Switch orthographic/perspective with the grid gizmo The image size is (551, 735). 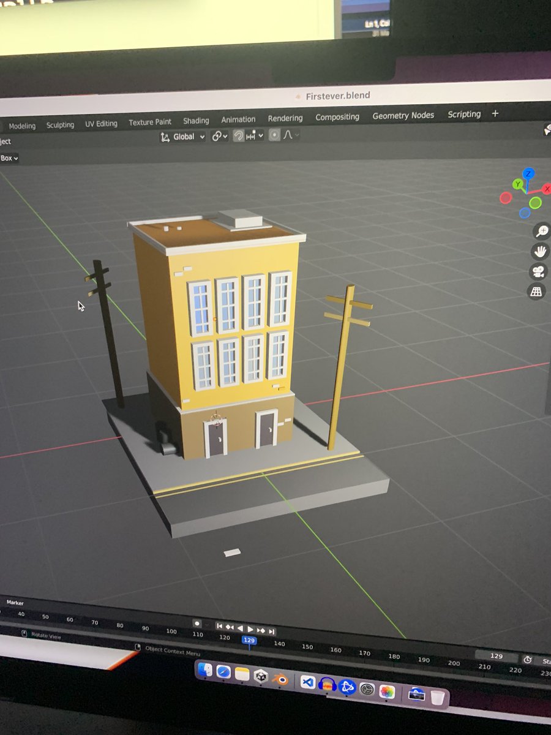[536, 291]
